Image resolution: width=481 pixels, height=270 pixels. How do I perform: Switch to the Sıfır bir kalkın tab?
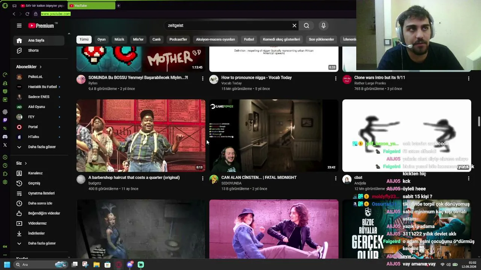pyautogui.click(x=42, y=6)
